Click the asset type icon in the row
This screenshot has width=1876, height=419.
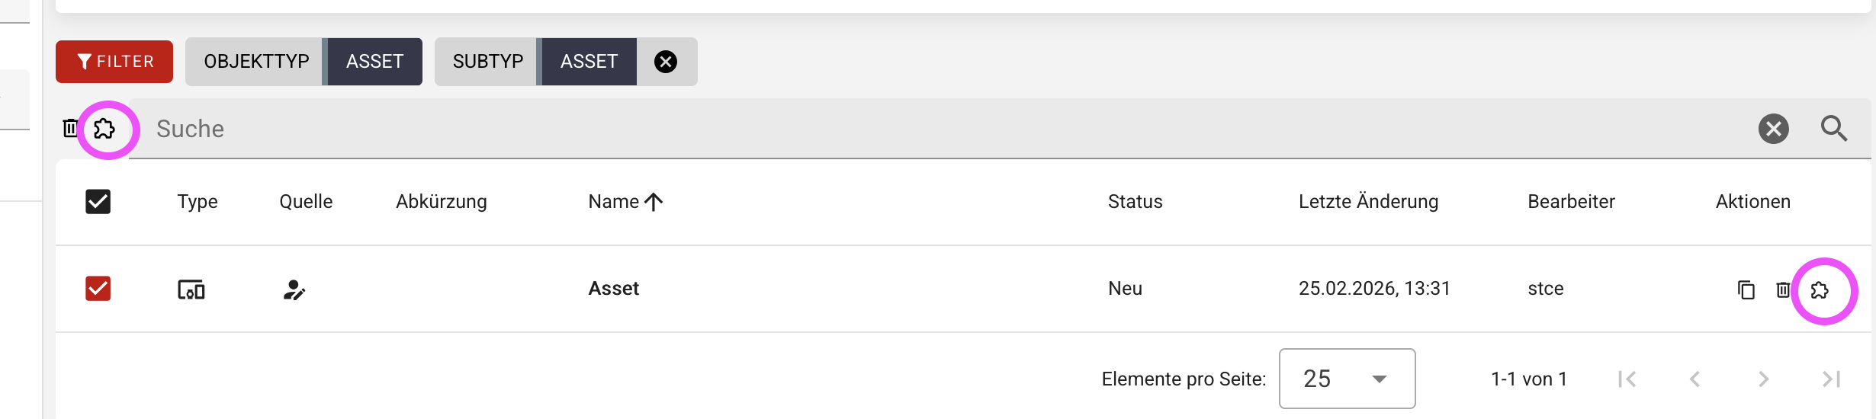[191, 289]
